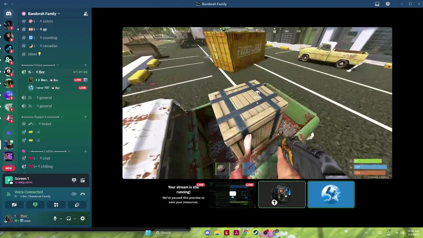Screen dimensions: 423x238
Task: Open the counting text channel
Action: point(55,38)
